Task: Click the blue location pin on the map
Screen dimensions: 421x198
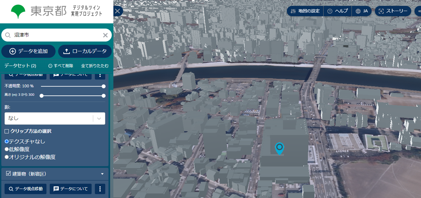Action: (x=279, y=148)
